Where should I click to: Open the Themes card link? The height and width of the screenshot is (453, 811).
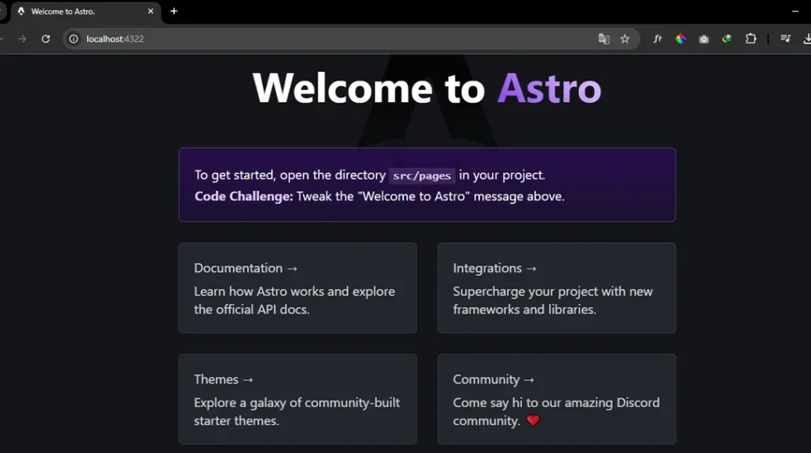pos(297,399)
